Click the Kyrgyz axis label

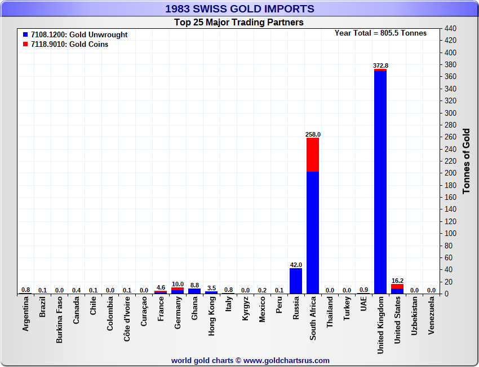[x=245, y=308]
